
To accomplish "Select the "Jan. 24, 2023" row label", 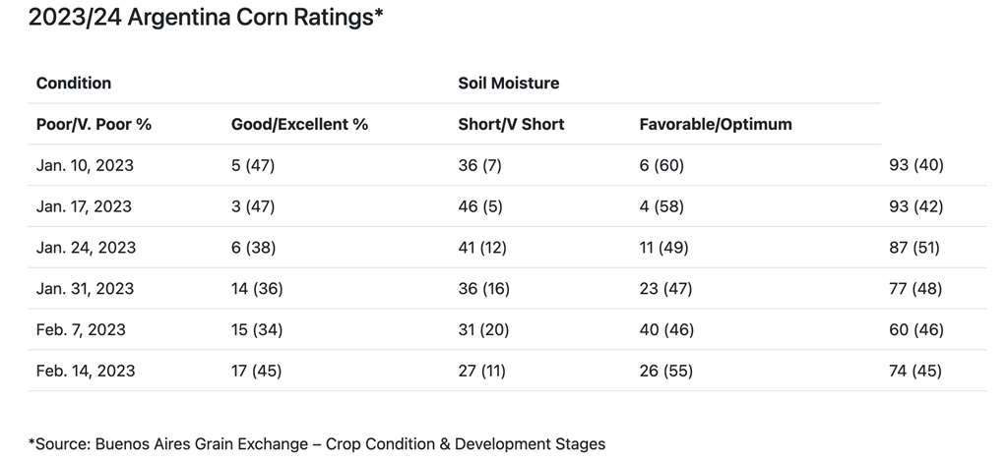I will click(x=85, y=248).
